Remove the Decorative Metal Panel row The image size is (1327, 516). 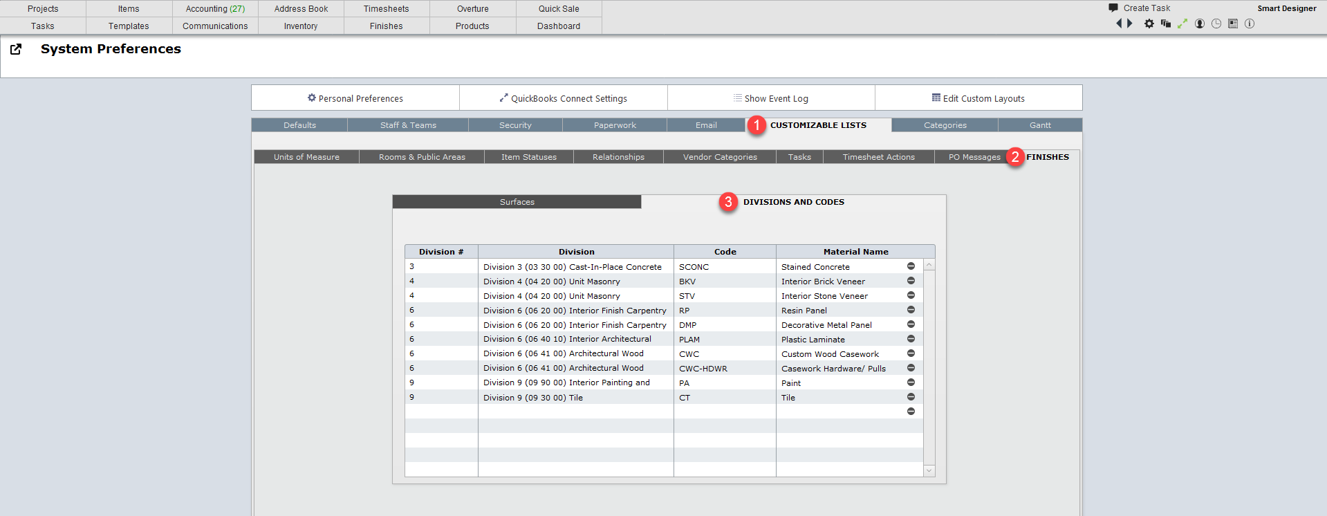tap(911, 324)
